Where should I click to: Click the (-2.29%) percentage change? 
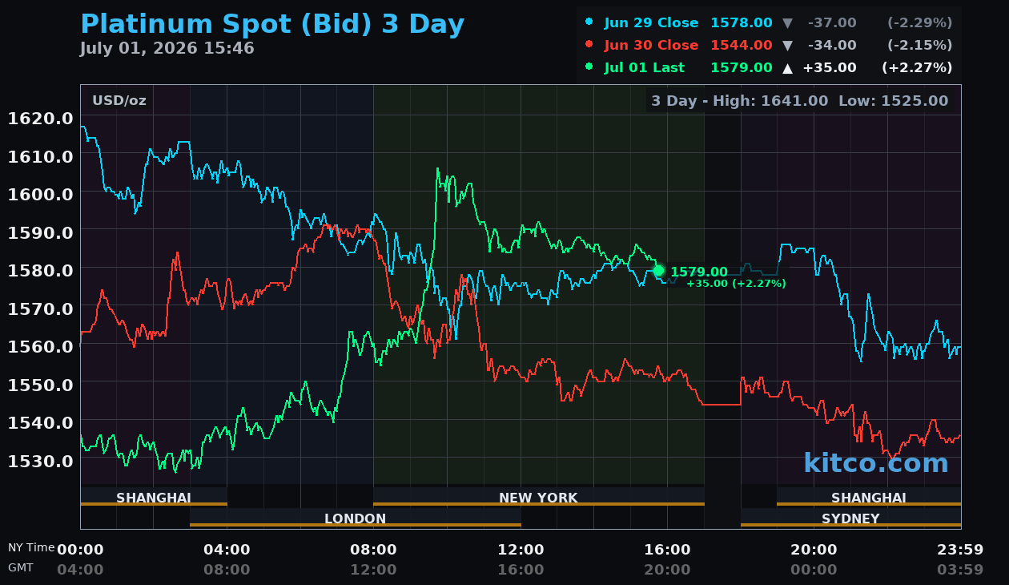[x=919, y=22]
